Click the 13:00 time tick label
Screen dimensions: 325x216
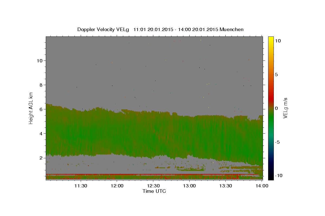(x=190, y=186)
